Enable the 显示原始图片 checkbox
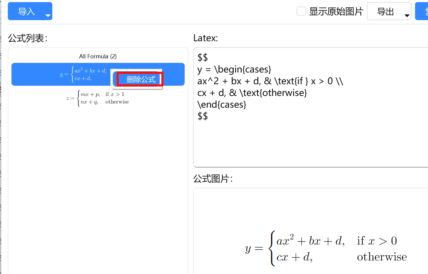Viewport: 428px width, 274px height. [x=301, y=11]
